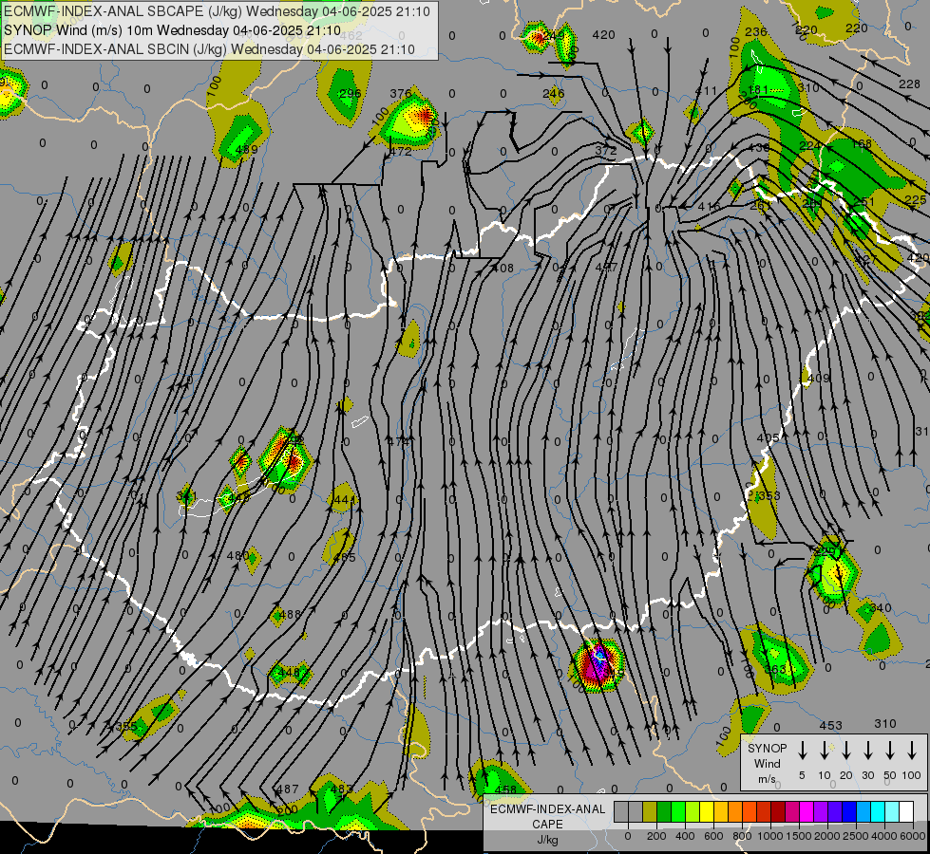
Task: Click the '1500' tick label on CAPE scale
Action: point(798,836)
